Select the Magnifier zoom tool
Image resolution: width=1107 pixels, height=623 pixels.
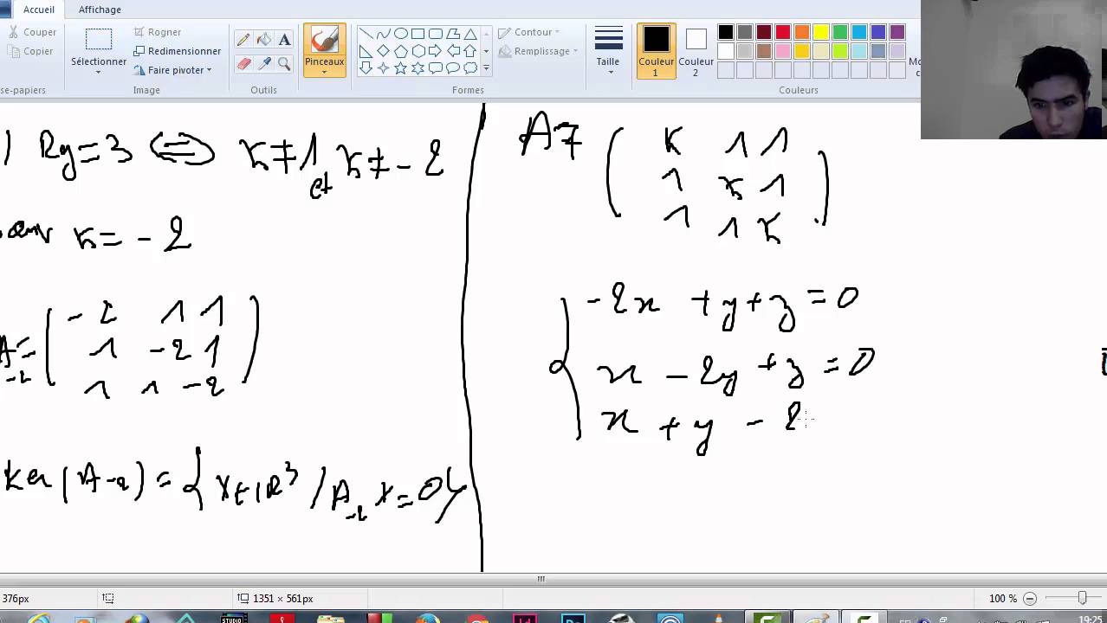click(284, 64)
